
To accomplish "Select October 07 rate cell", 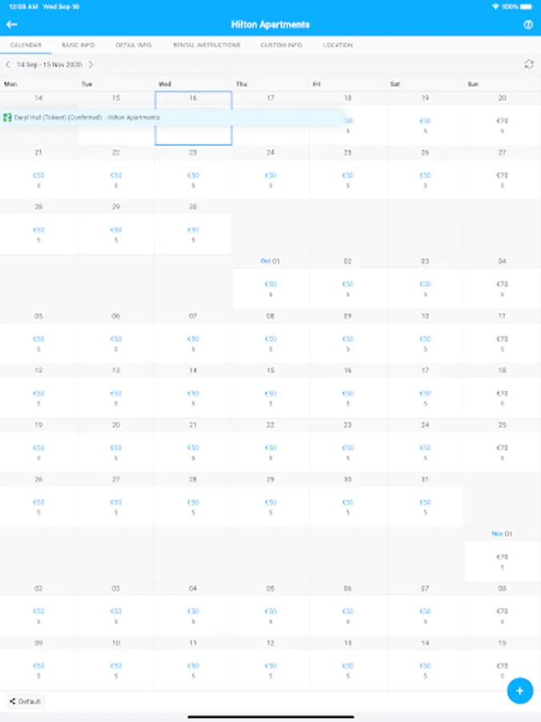I will pos(193,343).
